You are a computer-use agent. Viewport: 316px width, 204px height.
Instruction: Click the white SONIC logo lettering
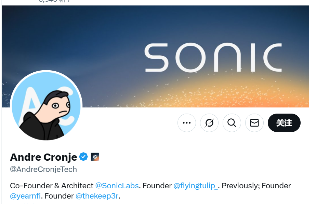click(213, 58)
